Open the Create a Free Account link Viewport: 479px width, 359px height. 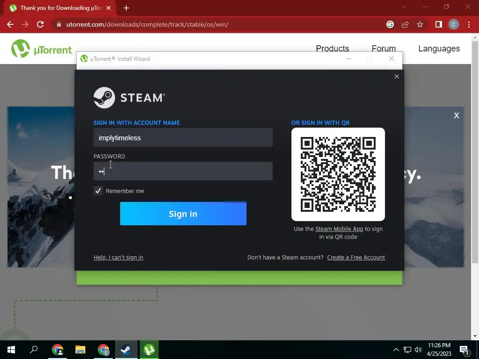[356, 258]
